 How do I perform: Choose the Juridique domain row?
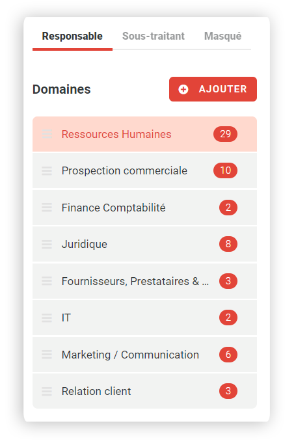coord(144,244)
